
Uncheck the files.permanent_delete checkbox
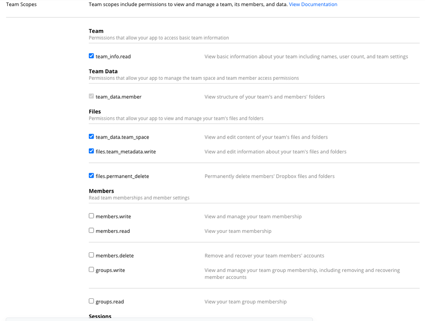pyautogui.click(x=91, y=176)
